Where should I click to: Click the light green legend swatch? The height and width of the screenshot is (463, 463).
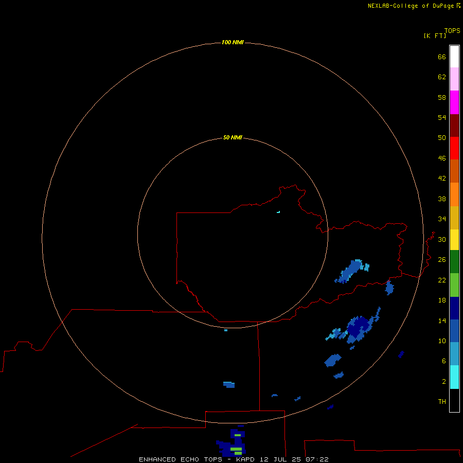(x=454, y=285)
